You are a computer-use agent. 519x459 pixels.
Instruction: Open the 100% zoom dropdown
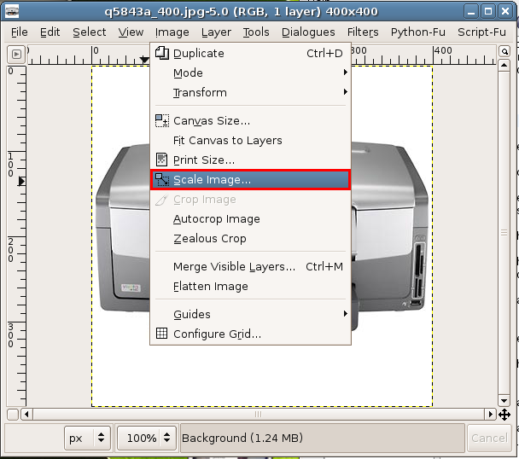point(147,438)
